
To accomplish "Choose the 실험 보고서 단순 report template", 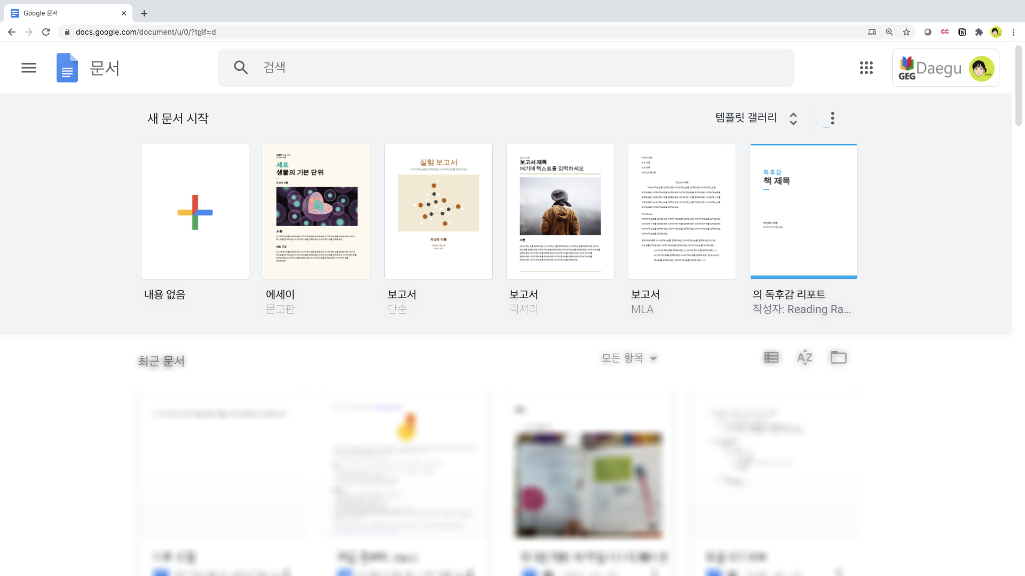I will [x=438, y=212].
